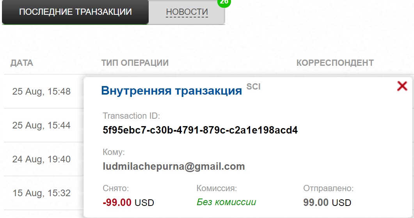Switch to the Новости tab
The image size is (414, 218).
point(187,12)
